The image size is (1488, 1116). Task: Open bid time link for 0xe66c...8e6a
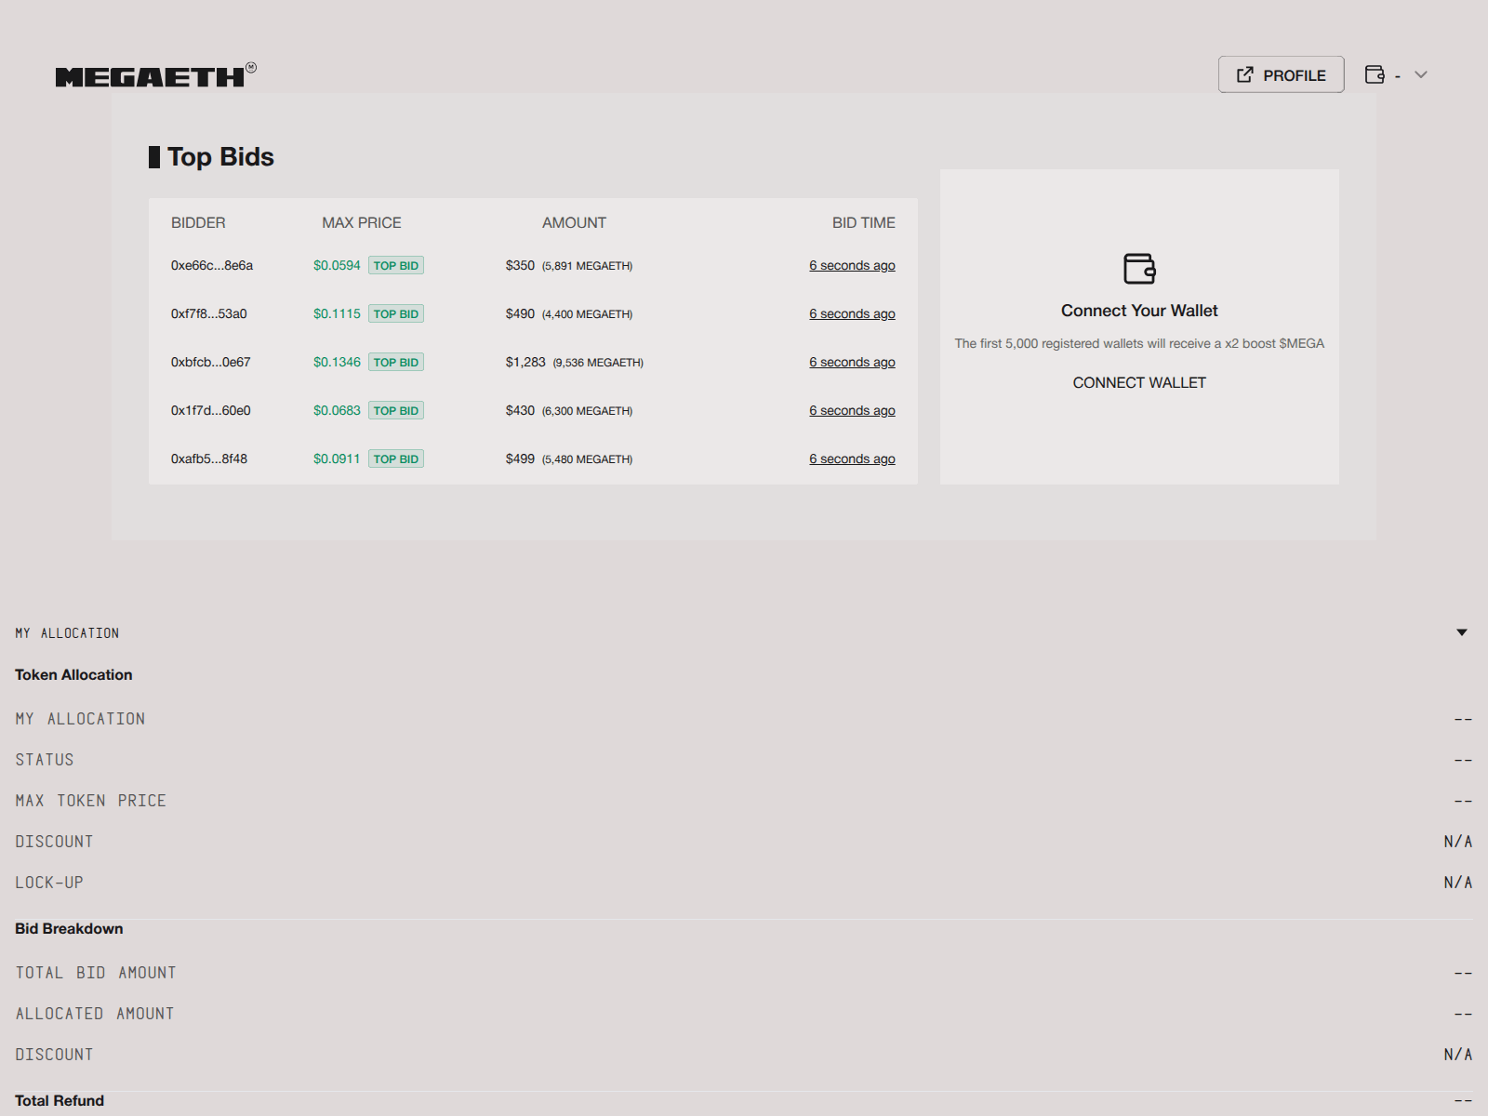[852, 265]
